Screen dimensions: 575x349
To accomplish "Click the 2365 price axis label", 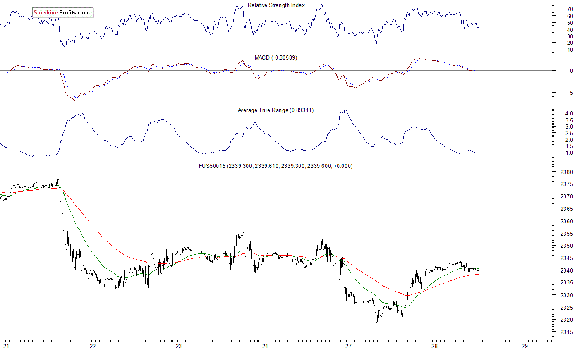I will 566,209.
